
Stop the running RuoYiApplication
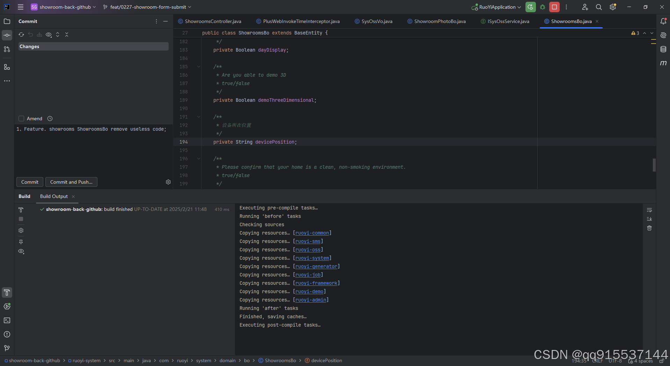pyautogui.click(x=554, y=7)
